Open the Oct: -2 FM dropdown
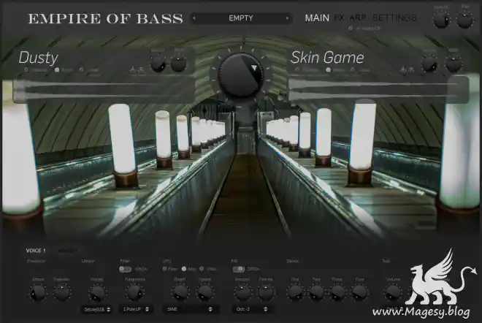482x323 pixels. [x=252, y=309]
